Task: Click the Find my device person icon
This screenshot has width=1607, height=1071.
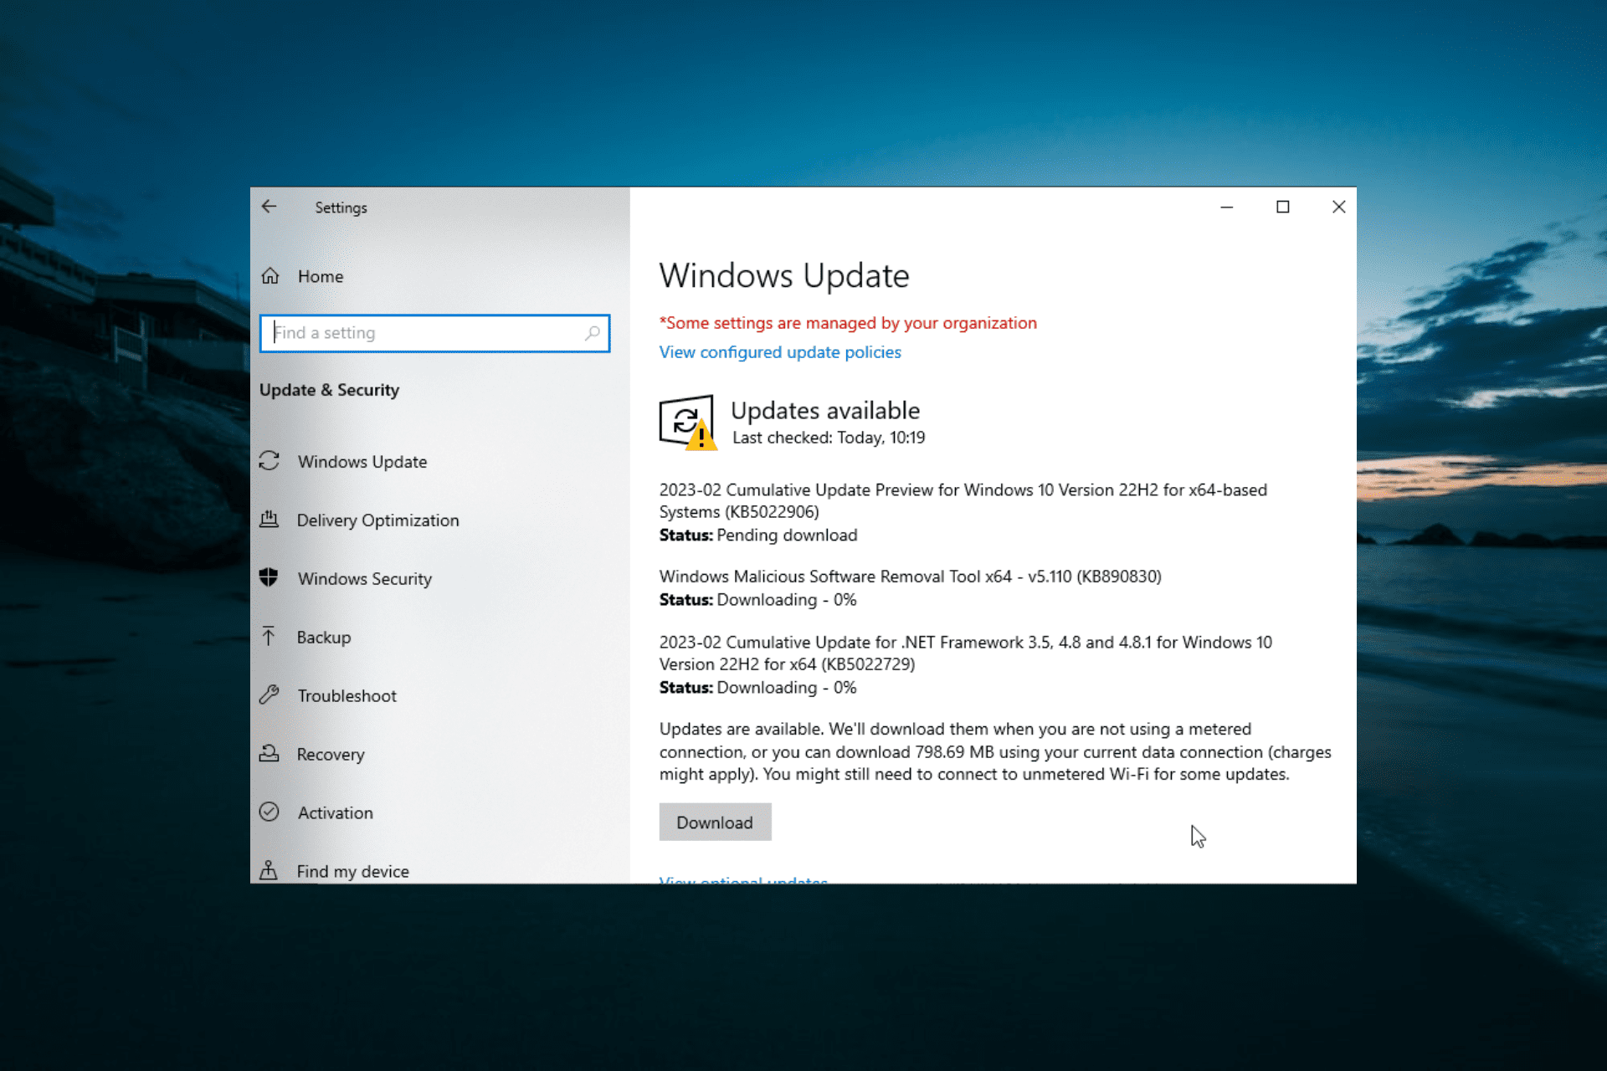Action: click(x=269, y=870)
